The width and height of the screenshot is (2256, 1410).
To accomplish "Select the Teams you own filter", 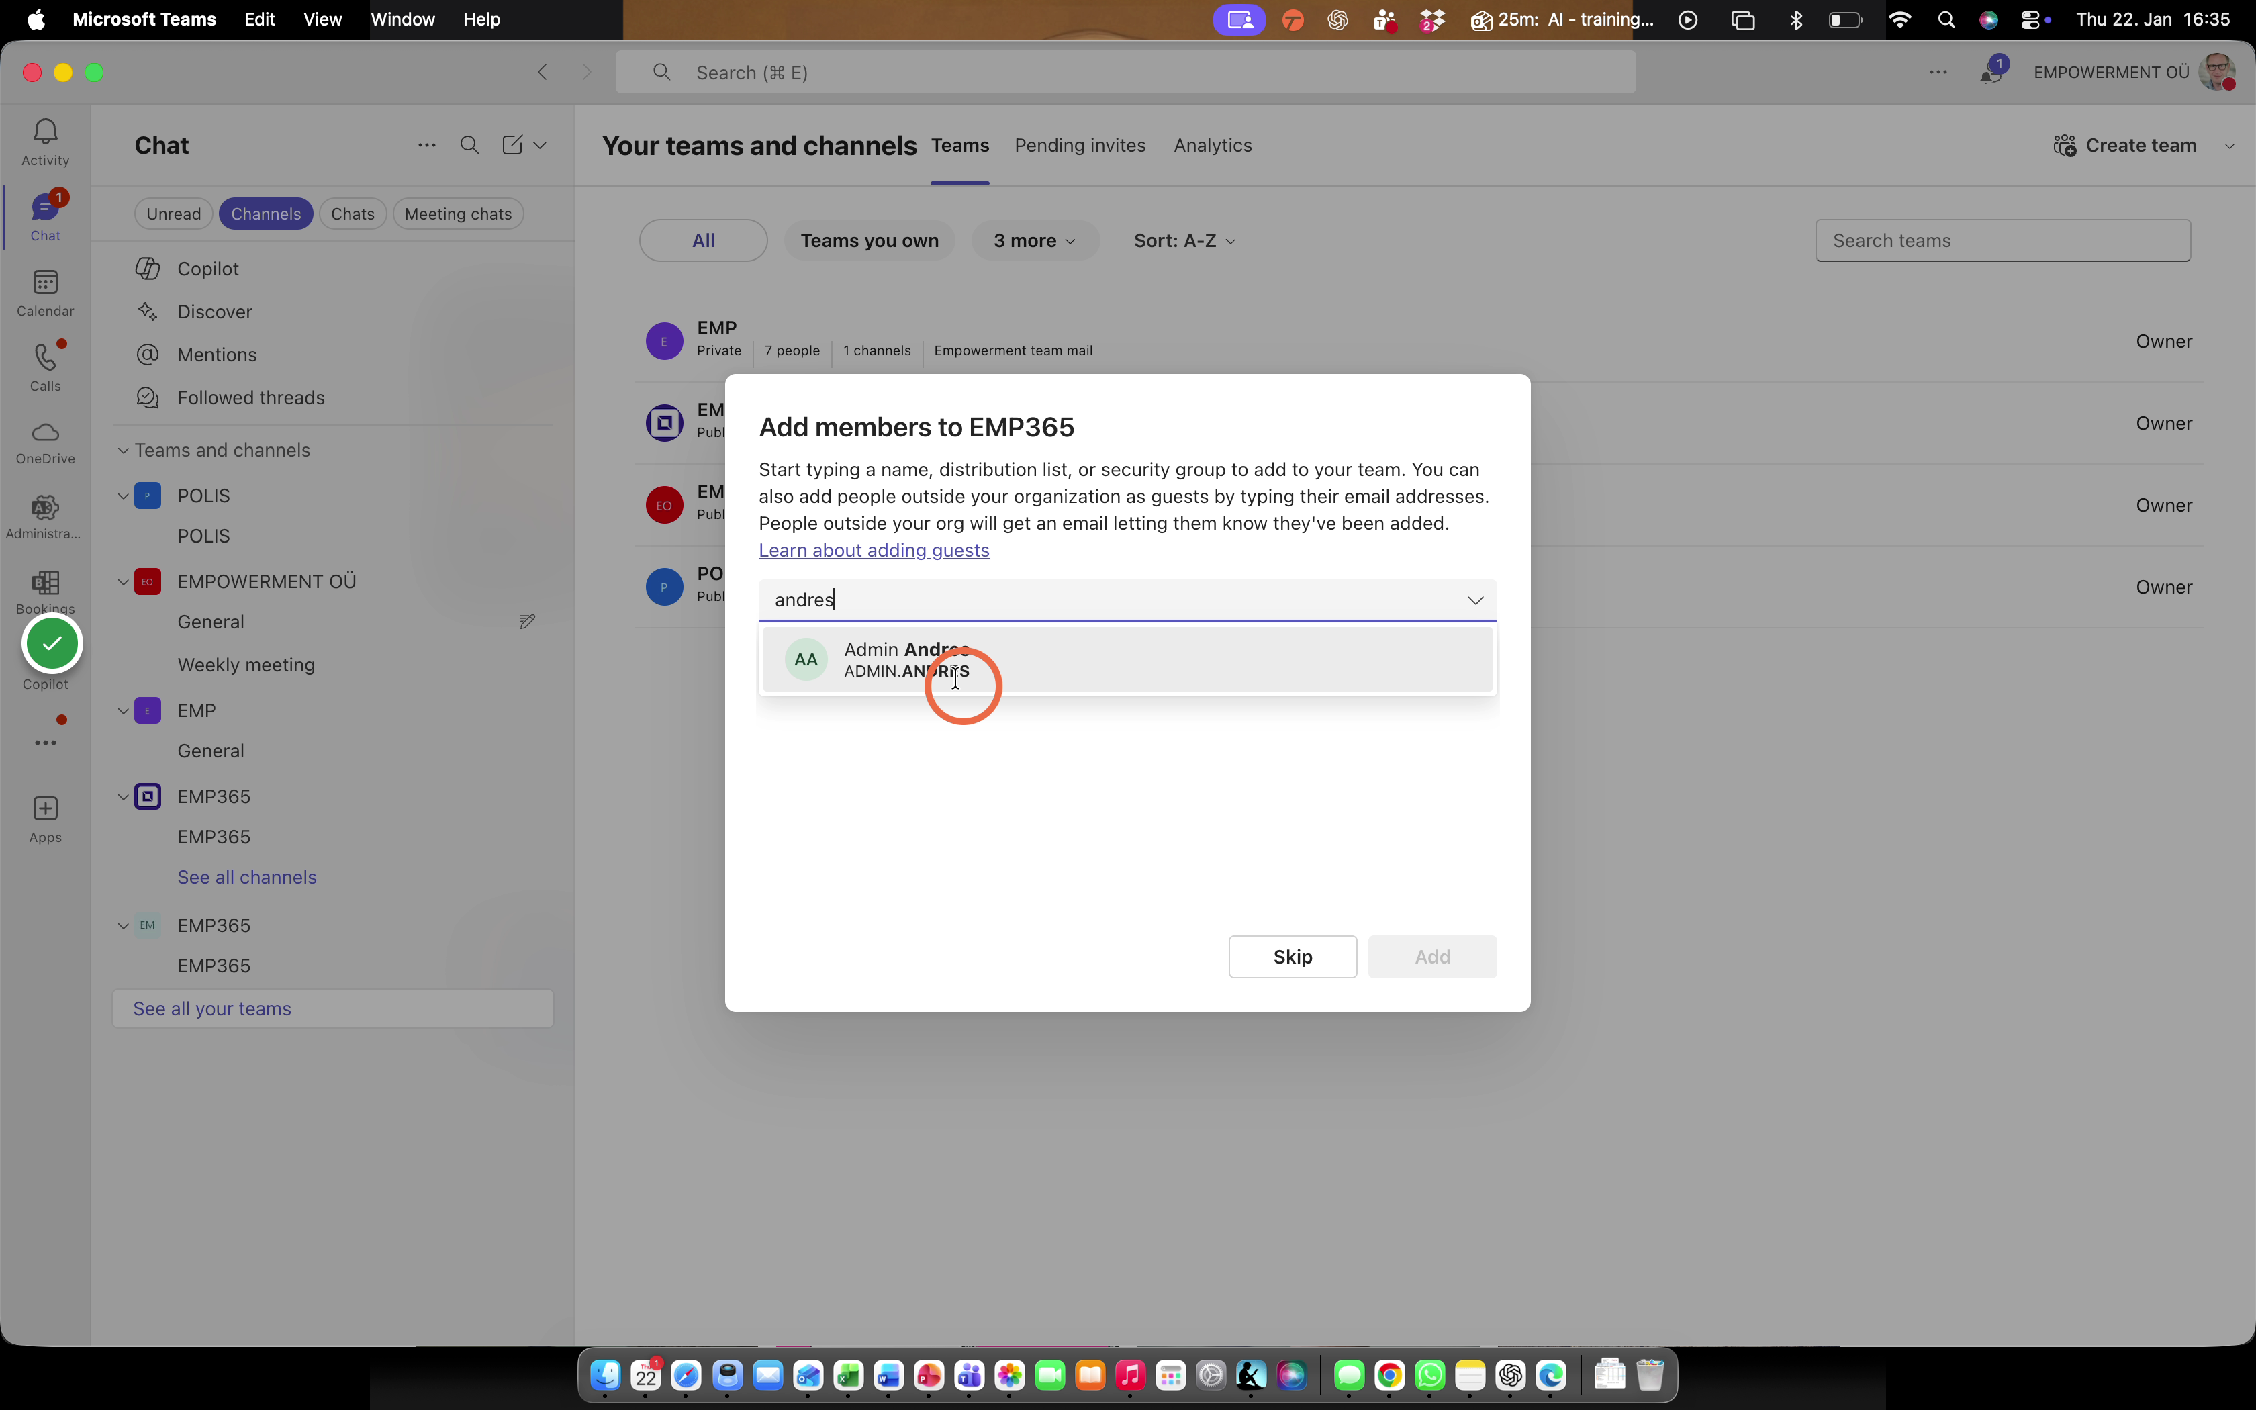I will 869,240.
